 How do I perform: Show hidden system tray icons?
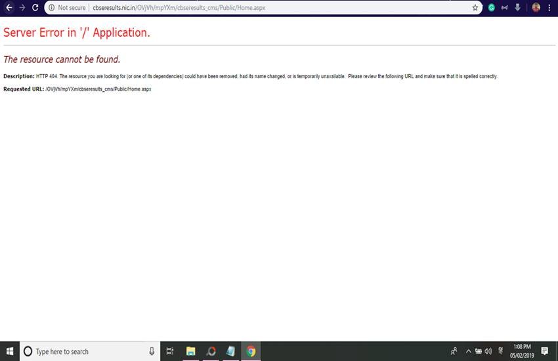tap(468, 351)
